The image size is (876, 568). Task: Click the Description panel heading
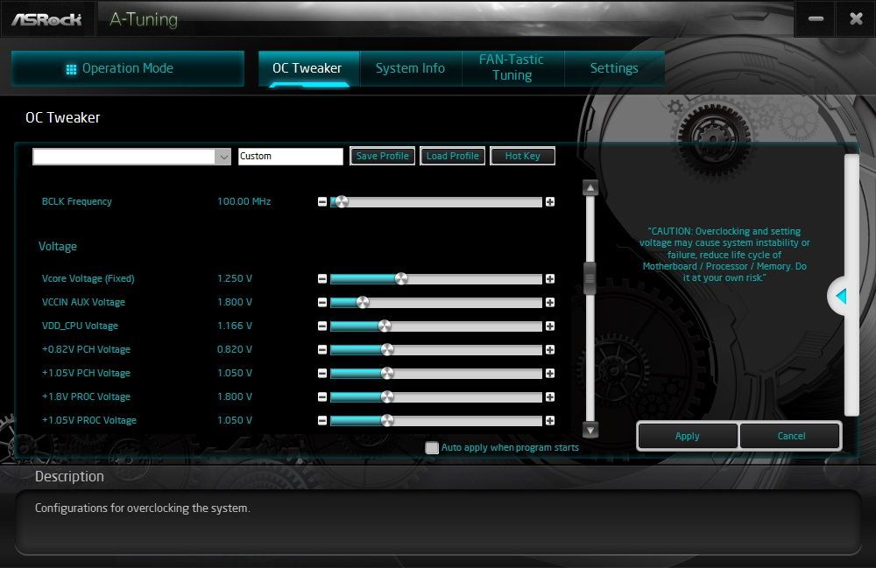69,476
